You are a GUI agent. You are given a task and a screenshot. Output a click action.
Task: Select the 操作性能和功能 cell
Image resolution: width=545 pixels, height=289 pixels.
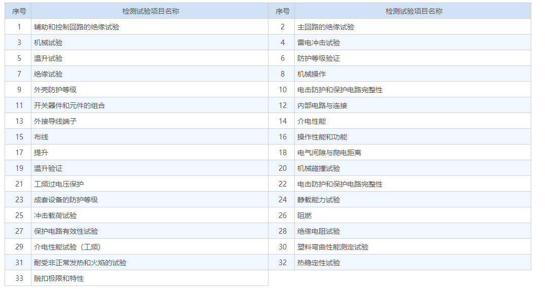click(x=322, y=137)
